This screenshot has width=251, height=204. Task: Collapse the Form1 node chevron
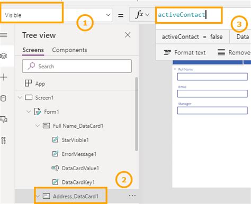(29, 112)
